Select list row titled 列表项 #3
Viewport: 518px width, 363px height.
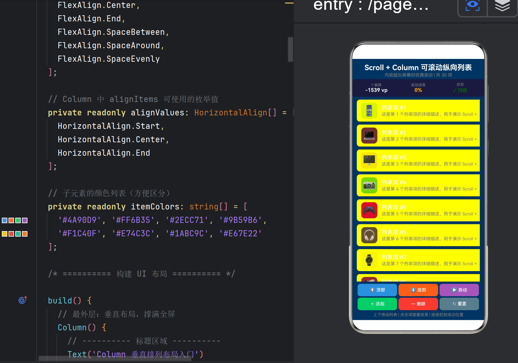(x=418, y=161)
